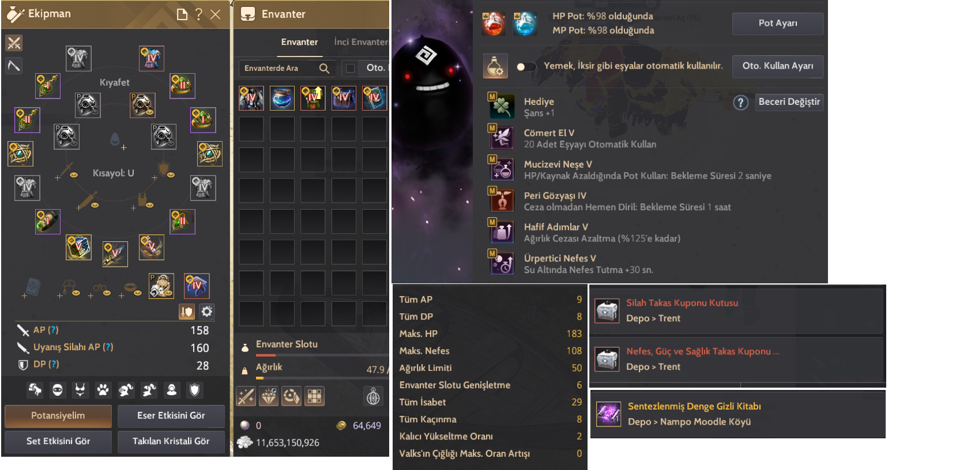Open Pot Ayarı settings

778,23
